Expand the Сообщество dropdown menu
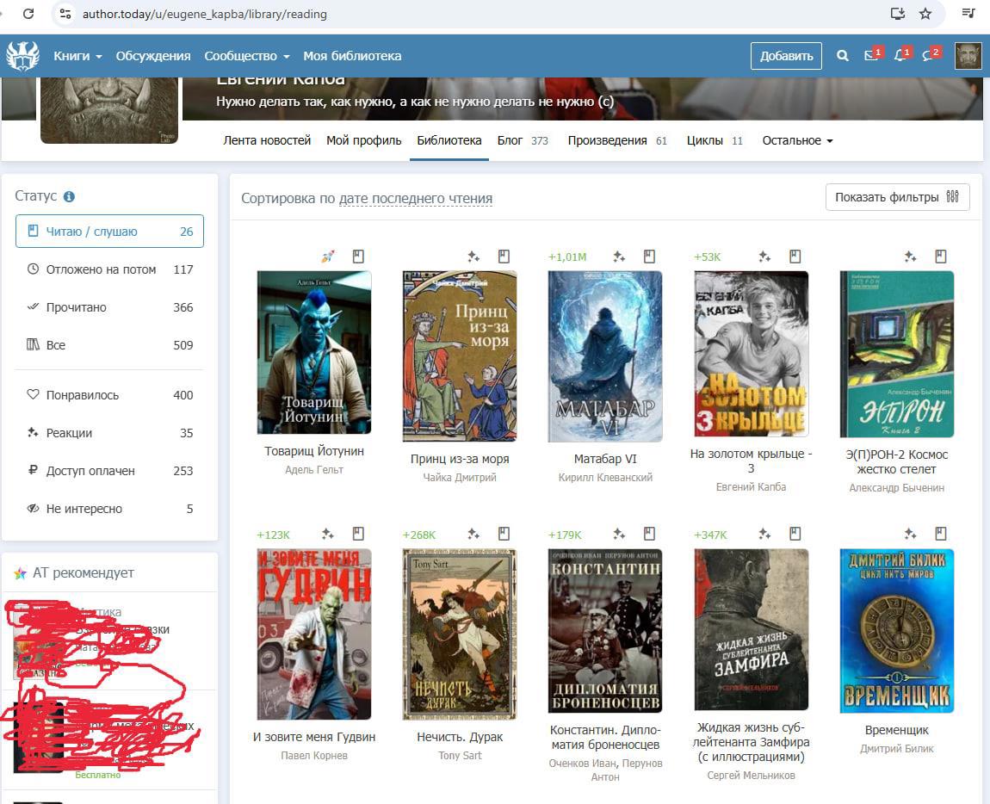The width and height of the screenshot is (990, 804). click(x=246, y=56)
